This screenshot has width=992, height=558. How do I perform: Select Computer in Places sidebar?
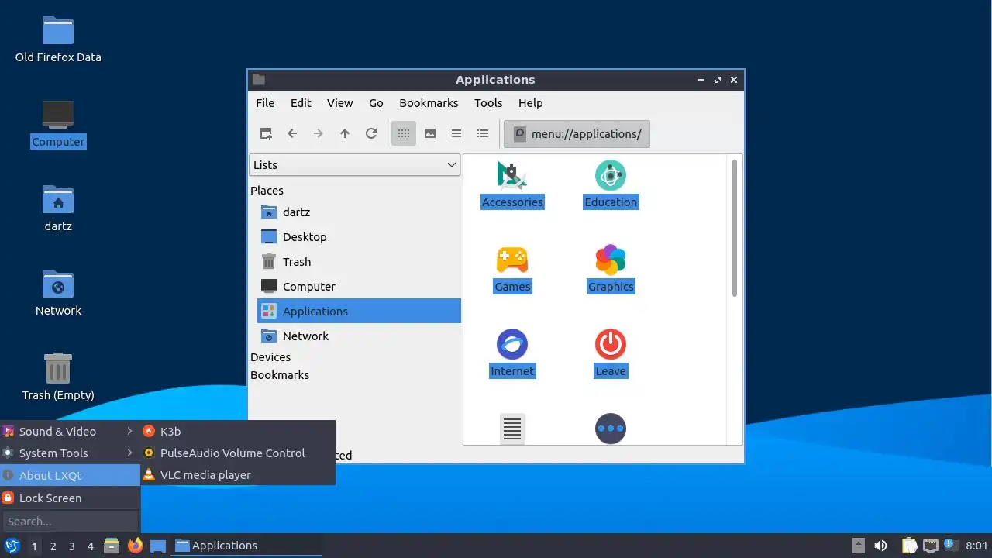tap(359, 286)
